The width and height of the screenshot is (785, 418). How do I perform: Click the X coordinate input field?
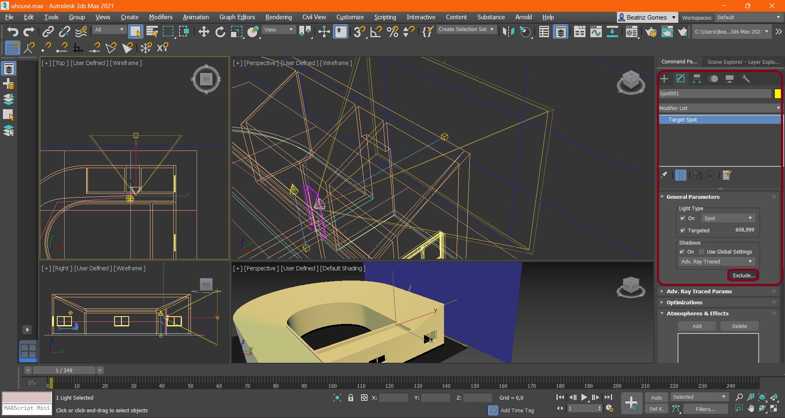pos(393,398)
